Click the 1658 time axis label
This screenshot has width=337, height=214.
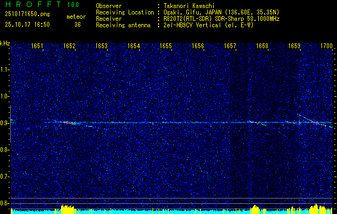(x=262, y=45)
